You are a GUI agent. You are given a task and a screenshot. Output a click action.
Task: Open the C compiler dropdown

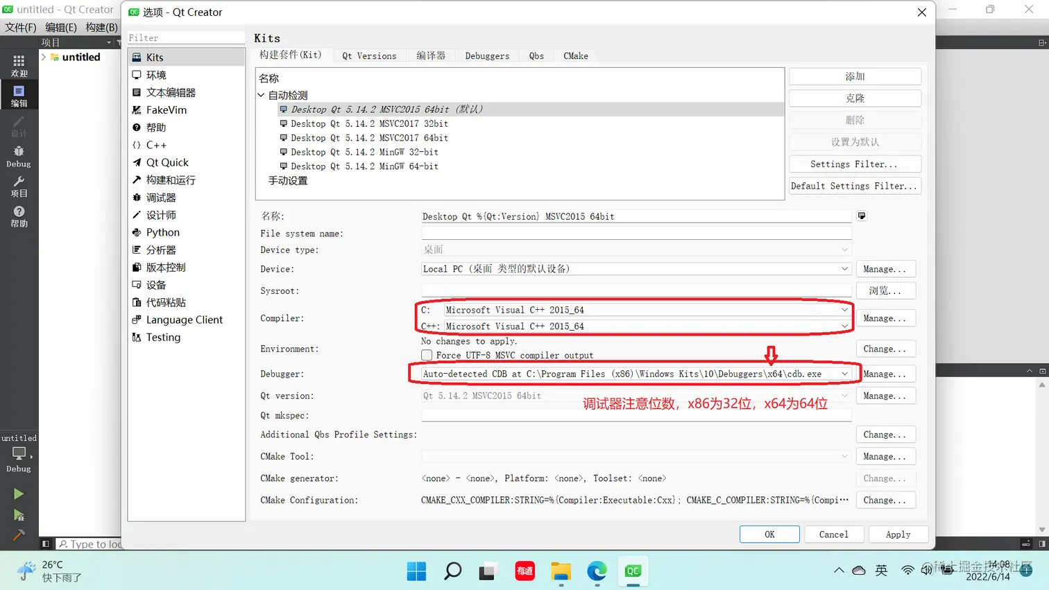point(647,310)
